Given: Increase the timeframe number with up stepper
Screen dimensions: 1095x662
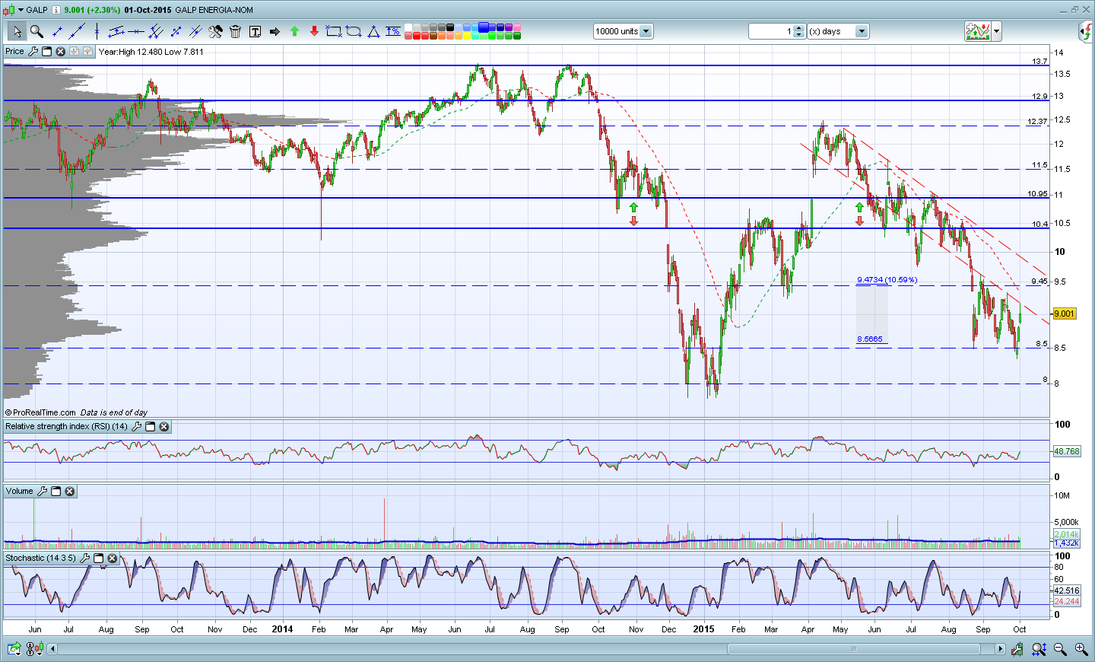Looking at the screenshot, I should click(798, 28).
